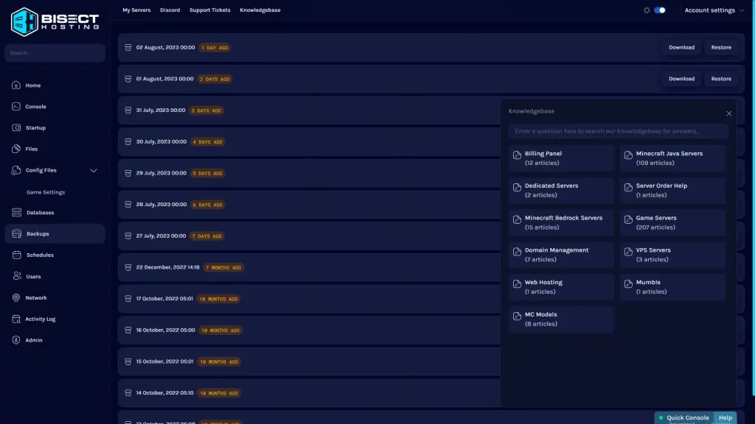
Task: Open Support Tickets in top menu
Action: coord(209,10)
